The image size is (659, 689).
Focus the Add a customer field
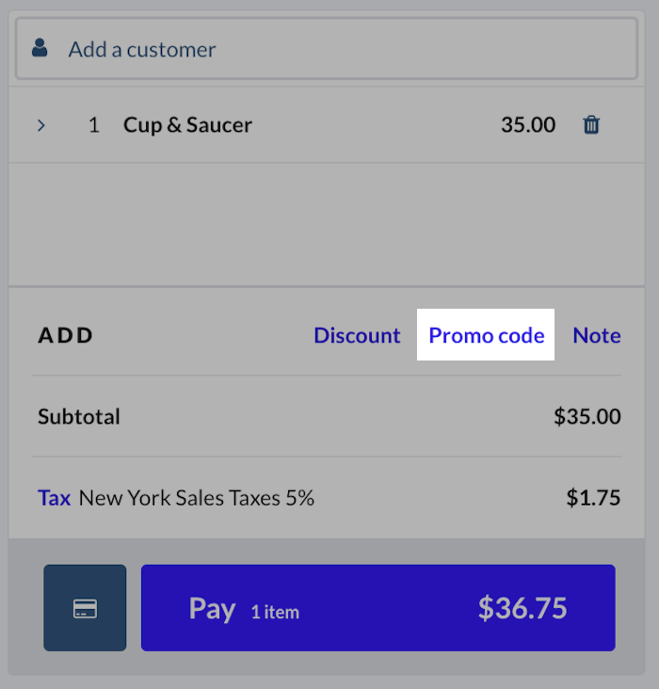(329, 49)
